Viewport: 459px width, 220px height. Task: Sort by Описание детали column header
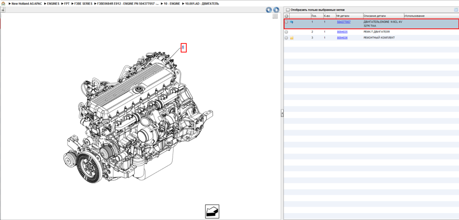pyautogui.click(x=383, y=16)
